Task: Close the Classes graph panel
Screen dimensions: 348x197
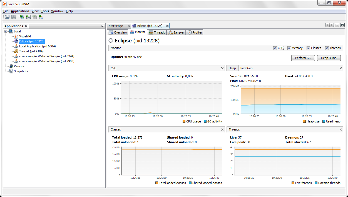Action: pyautogui.click(x=222, y=129)
